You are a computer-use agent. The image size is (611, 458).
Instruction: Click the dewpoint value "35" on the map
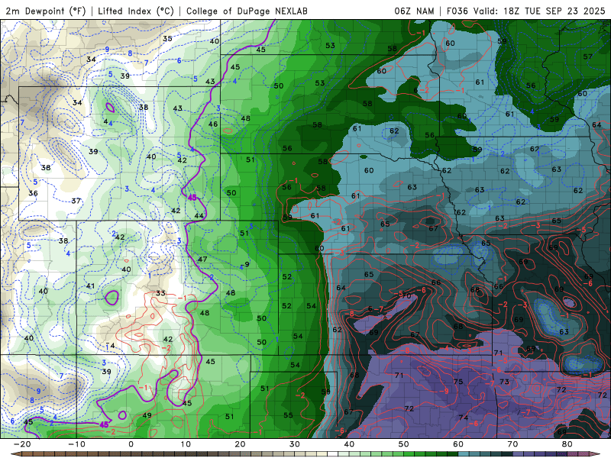click(167, 39)
